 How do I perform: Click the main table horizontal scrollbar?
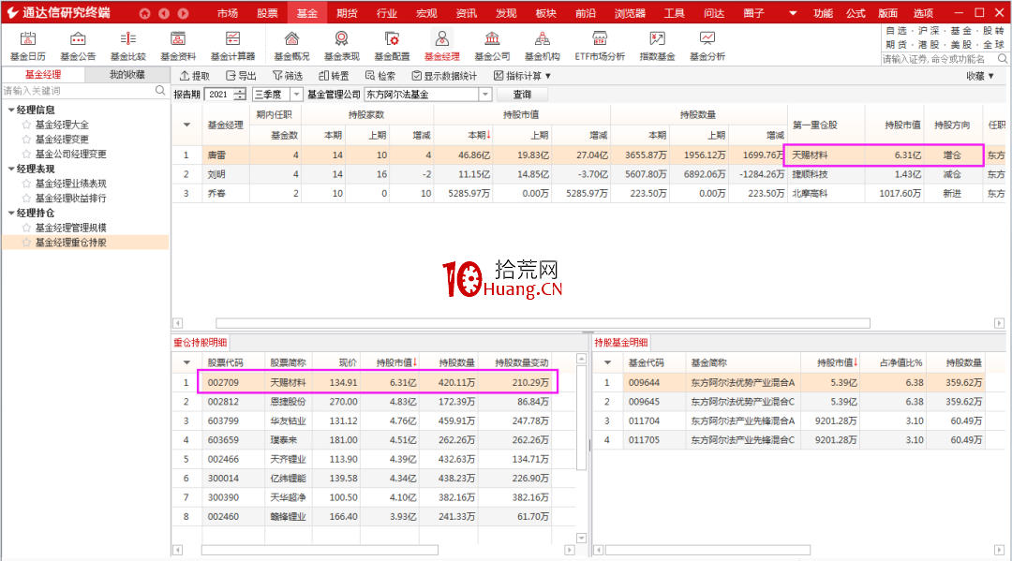click(x=543, y=323)
